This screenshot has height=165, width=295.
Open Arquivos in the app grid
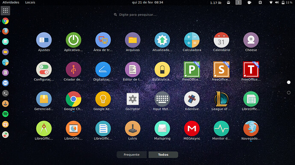[133, 40]
